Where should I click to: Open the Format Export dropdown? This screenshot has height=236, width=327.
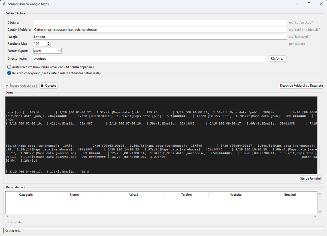(x=47, y=51)
